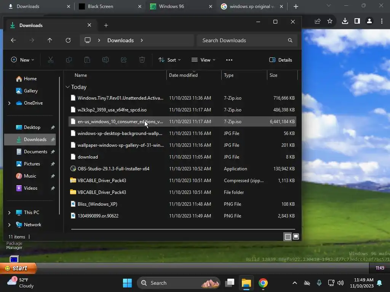Toggle the Details pane
The image size is (390, 292).
(x=281, y=60)
